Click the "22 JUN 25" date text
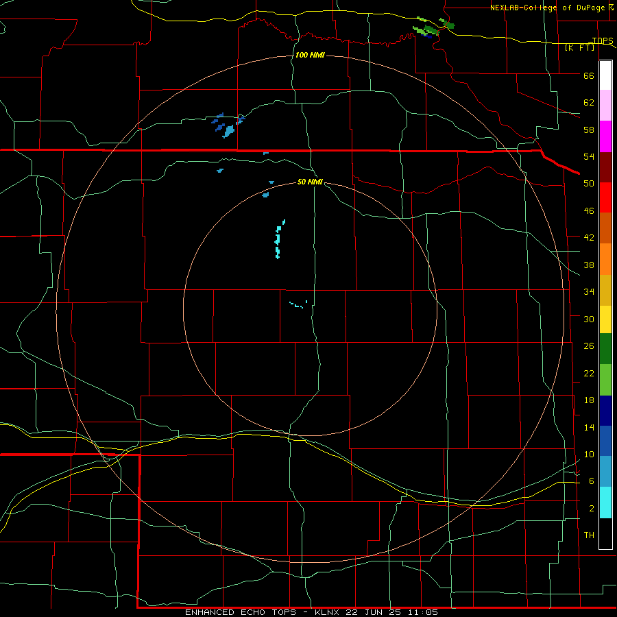 click(374, 612)
